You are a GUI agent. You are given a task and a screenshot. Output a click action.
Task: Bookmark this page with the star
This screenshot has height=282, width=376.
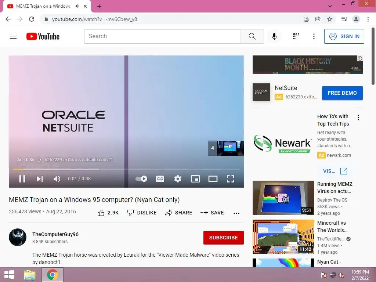click(x=330, y=19)
